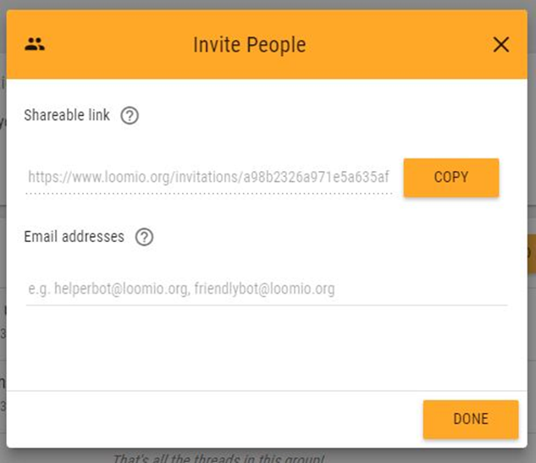Image resolution: width=536 pixels, height=463 pixels.
Task: Click the Email addresses label
Action: coord(75,237)
